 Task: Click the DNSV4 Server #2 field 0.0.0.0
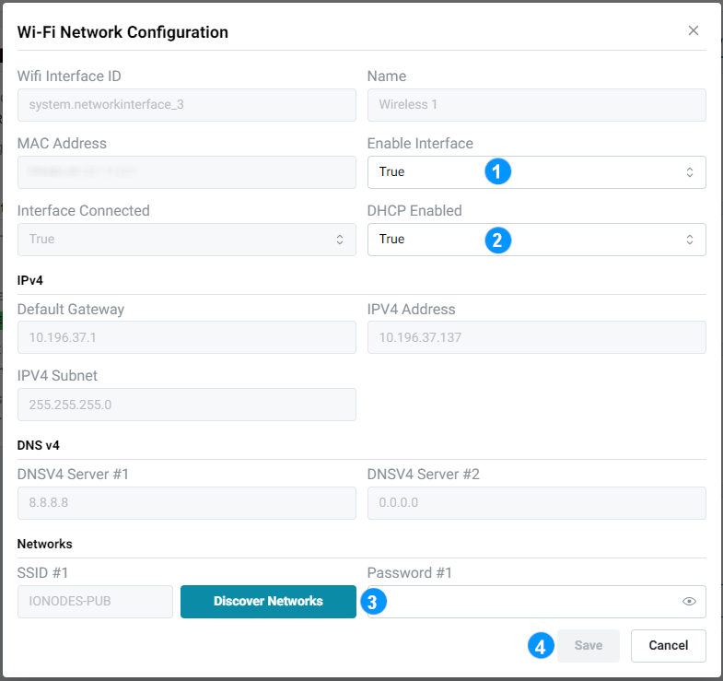coord(536,502)
